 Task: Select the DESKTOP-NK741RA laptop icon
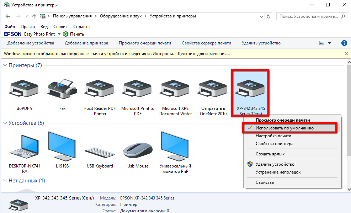tap(25, 147)
